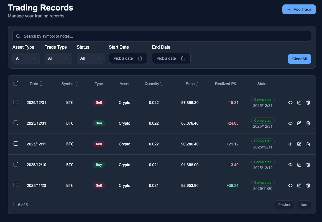Click the edit pencil on the 2025/12/11 row
The height and width of the screenshot is (222, 322).
tap(299, 144)
